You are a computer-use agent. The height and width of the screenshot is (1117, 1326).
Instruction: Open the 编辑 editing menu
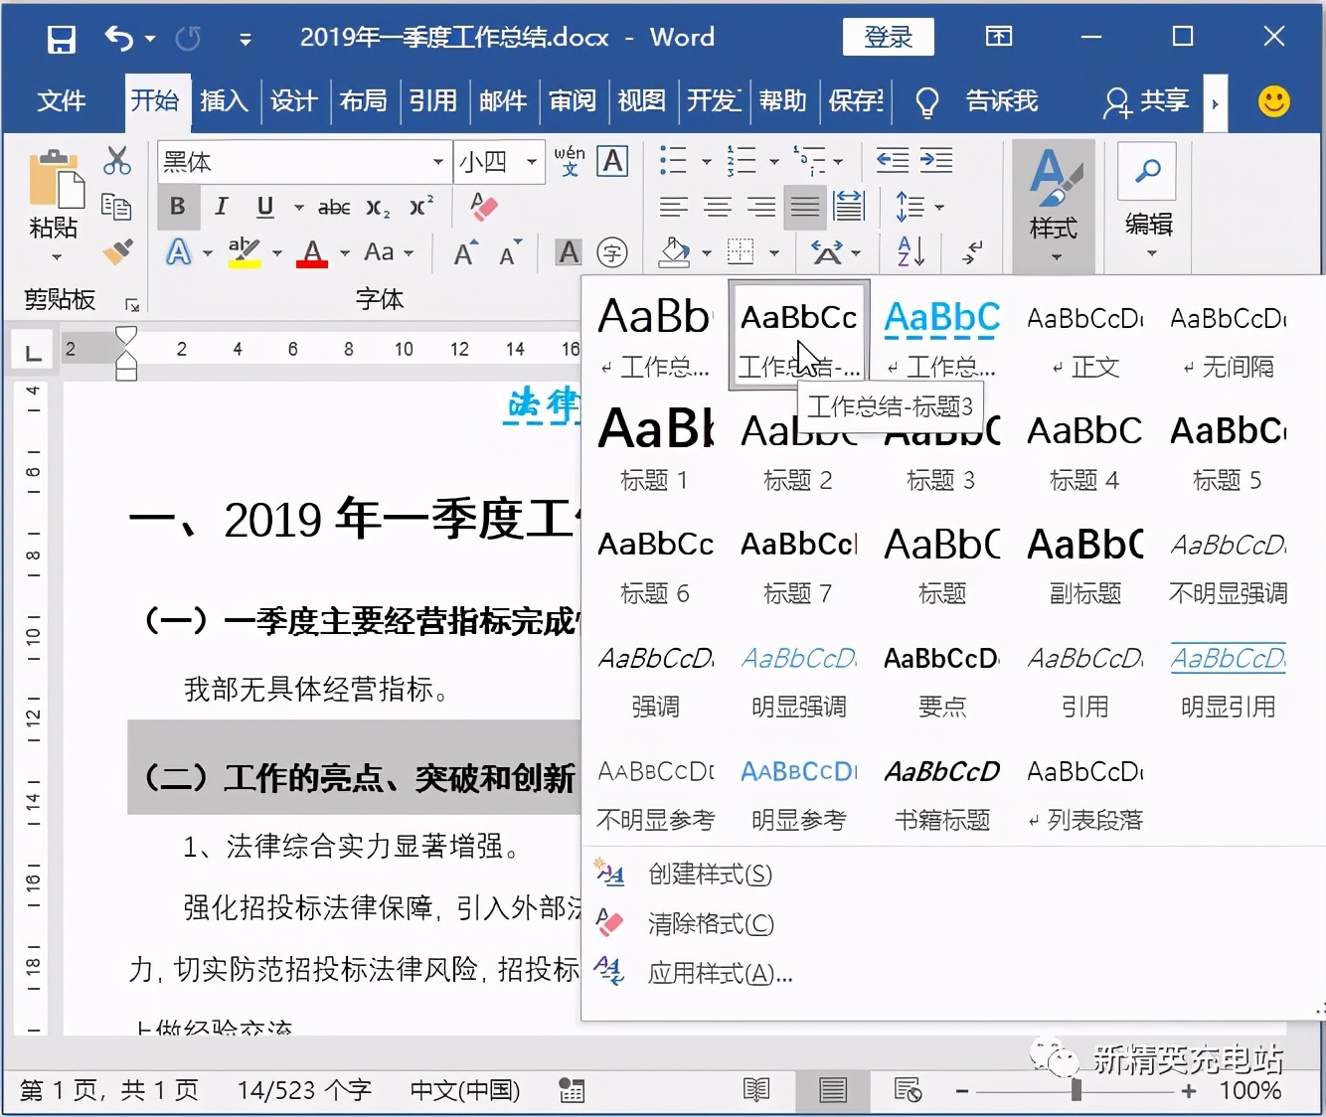tap(1148, 204)
